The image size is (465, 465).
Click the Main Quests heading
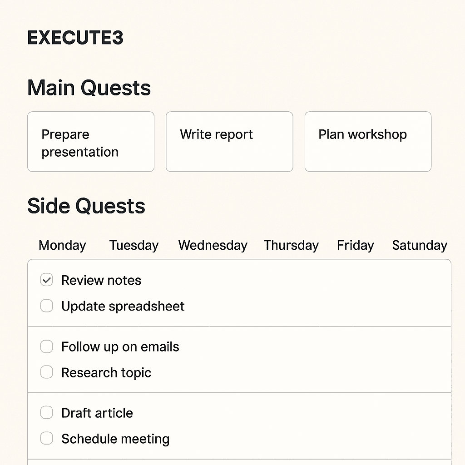click(x=89, y=88)
